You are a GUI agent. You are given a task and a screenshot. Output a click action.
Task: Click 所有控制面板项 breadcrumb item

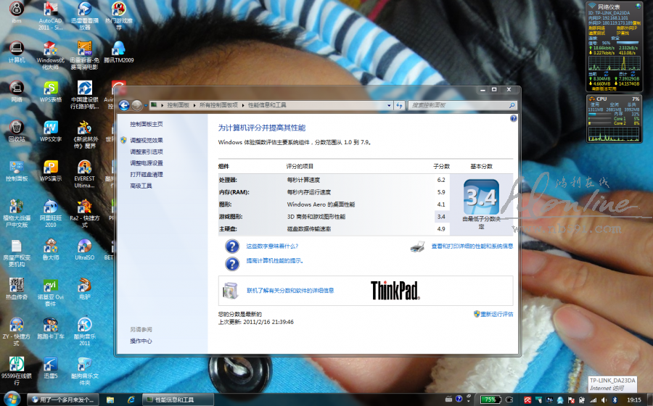tap(218, 105)
